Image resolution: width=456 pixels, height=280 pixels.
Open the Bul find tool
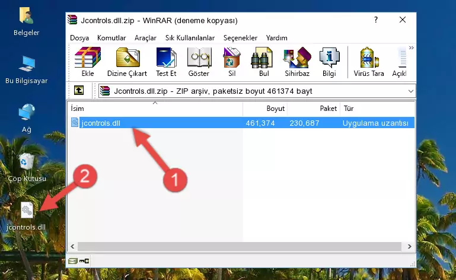[x=264, y=62]
